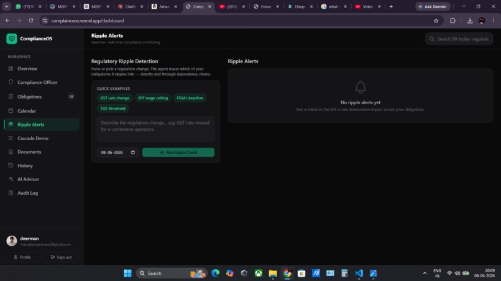Select Ripple Alerts in sidebar

coord(42,125)
